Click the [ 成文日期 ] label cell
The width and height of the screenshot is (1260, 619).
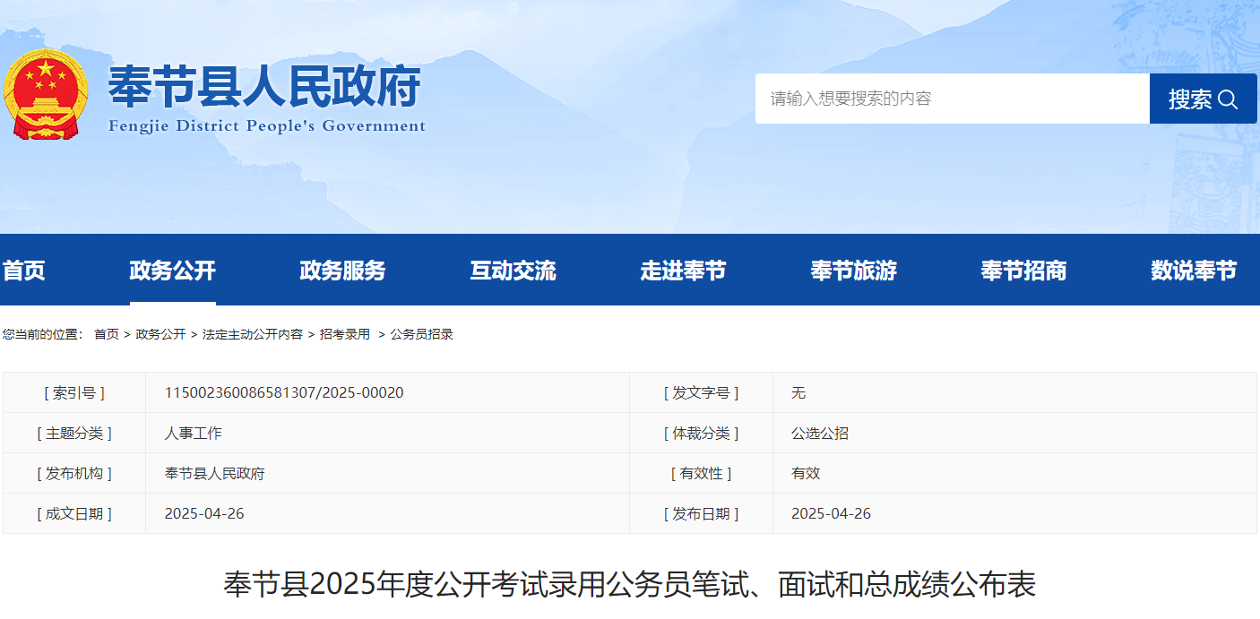(74, 513)
